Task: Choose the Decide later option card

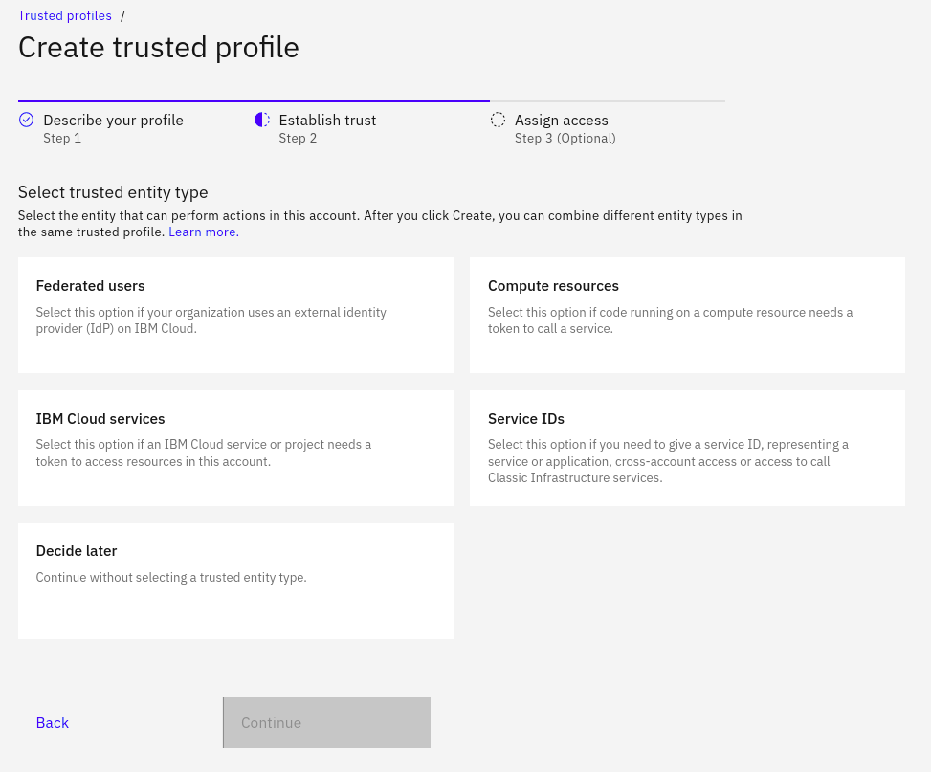Action: point(235,581)
